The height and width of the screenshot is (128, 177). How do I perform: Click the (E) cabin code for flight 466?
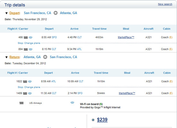[171, 37]
